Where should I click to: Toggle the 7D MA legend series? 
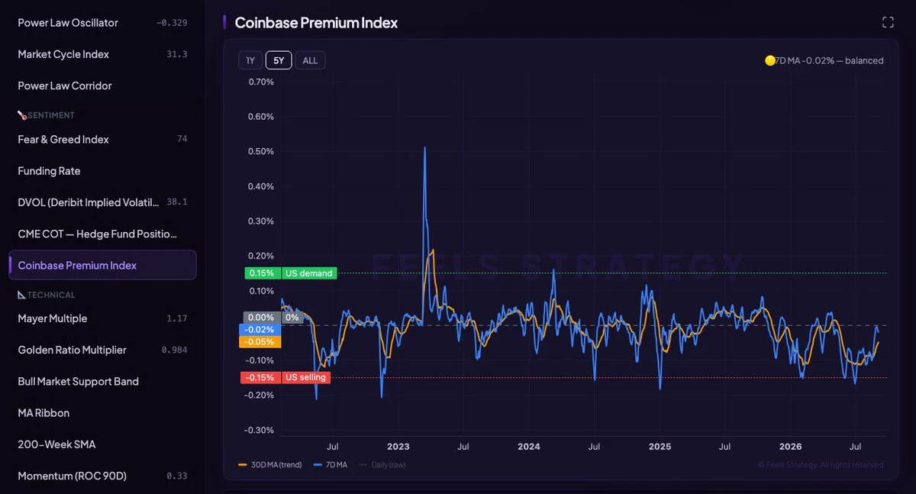(330, 464)
